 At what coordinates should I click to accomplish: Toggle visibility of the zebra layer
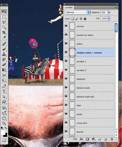click(66, 43)
